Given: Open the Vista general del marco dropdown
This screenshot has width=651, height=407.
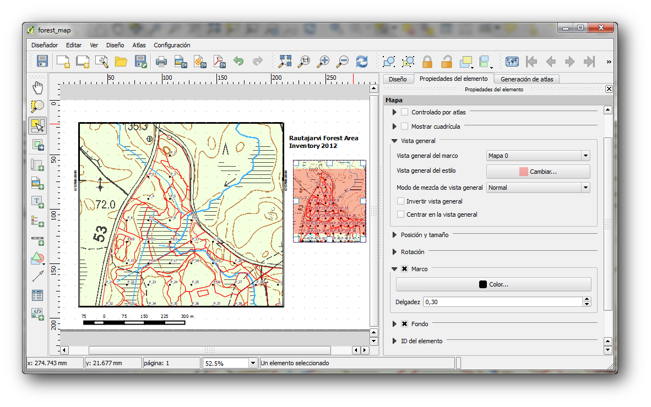Looking at the screenshot, I should (538, 156).
